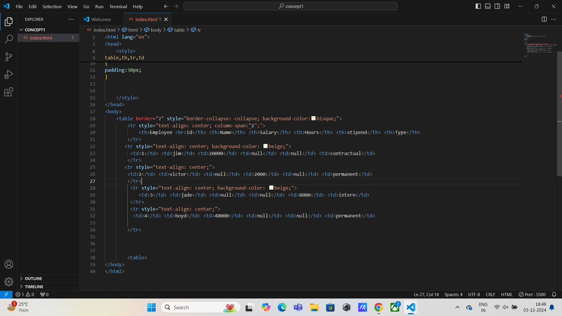Screen dimensions: 562x316
Task: Toggle the bottom panel visibility
Action: [x=488, y=6]
